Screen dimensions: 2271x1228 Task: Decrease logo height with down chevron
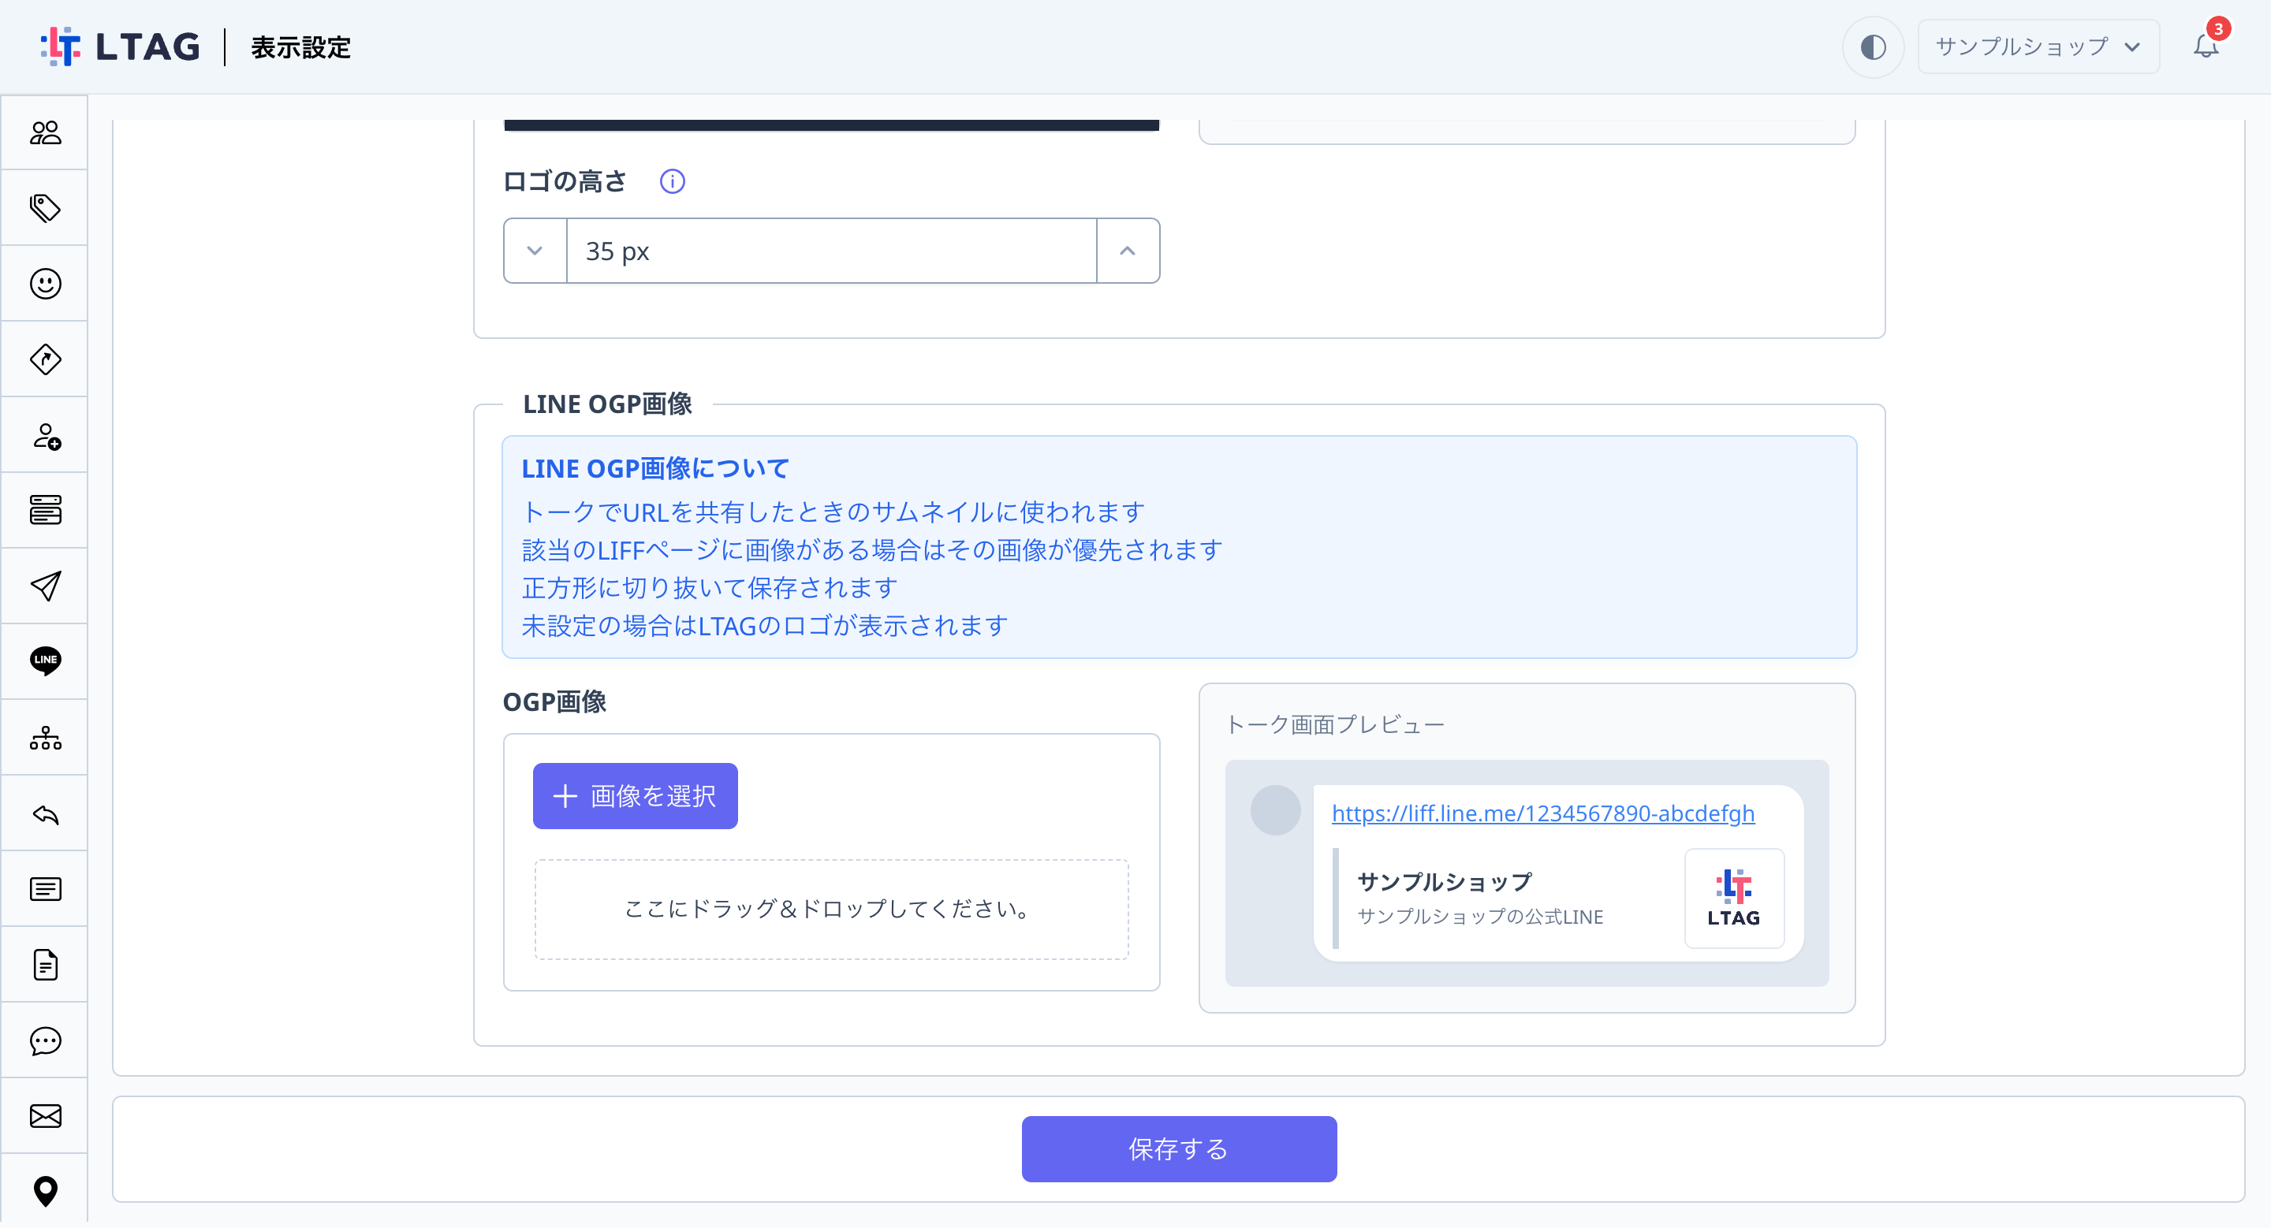[x=535, y=251]
